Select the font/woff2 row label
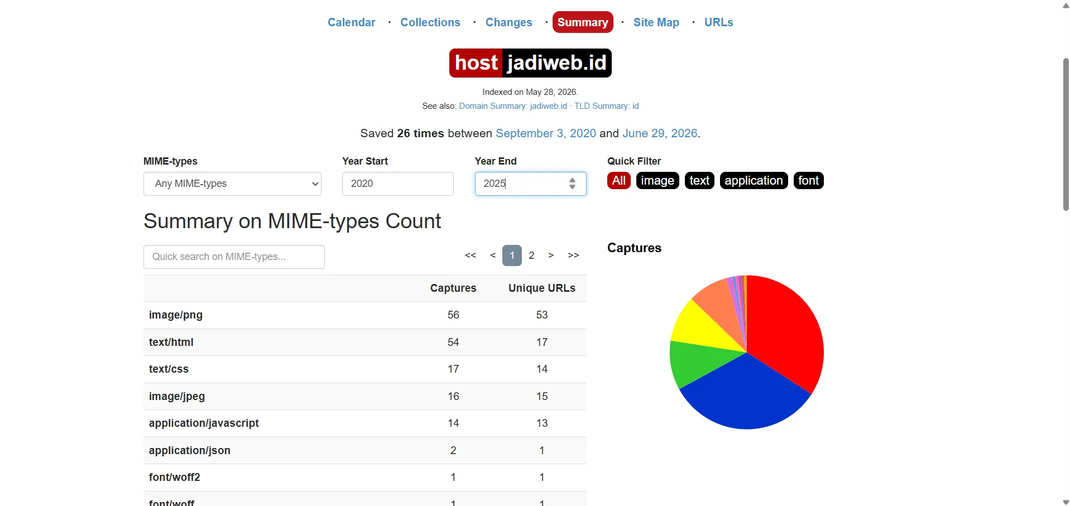 click(175, 478)
